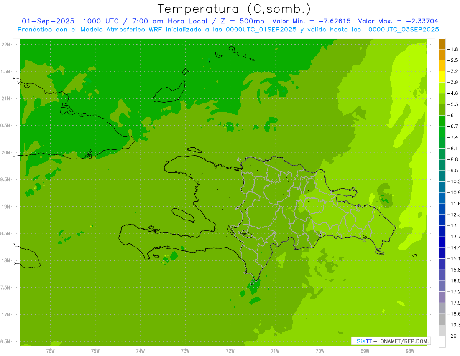Click the '-20' colorbar value
The height and width of the screenshot is (356, 460).
tap(453, 336)
